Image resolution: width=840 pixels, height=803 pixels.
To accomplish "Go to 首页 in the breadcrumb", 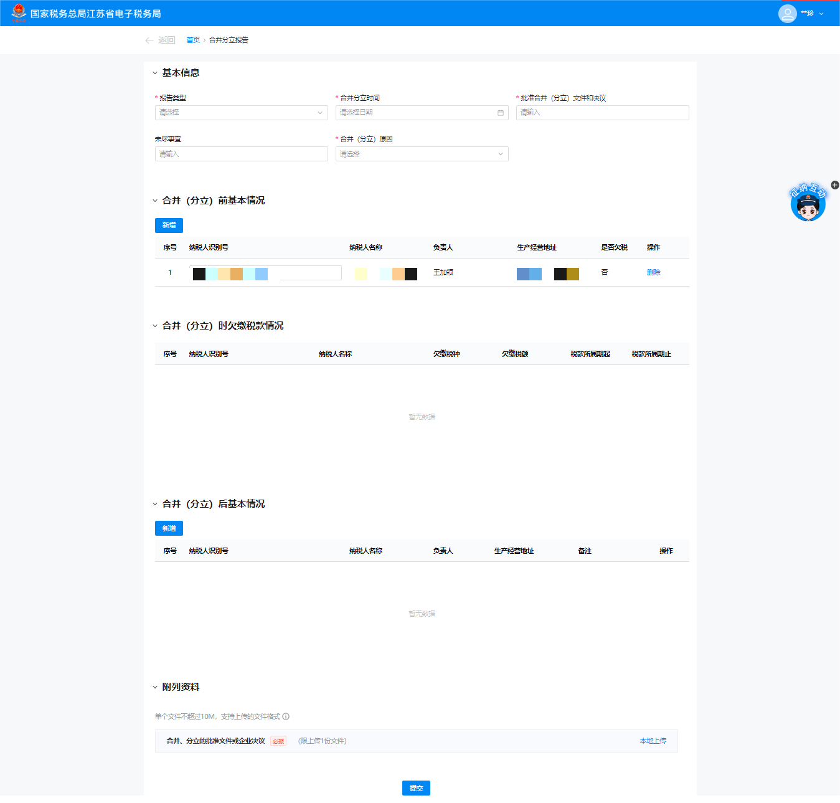I will point(193,40).
